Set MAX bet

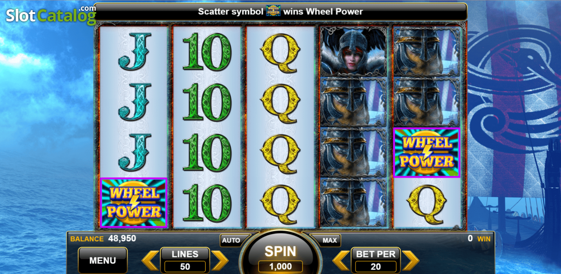330,240
